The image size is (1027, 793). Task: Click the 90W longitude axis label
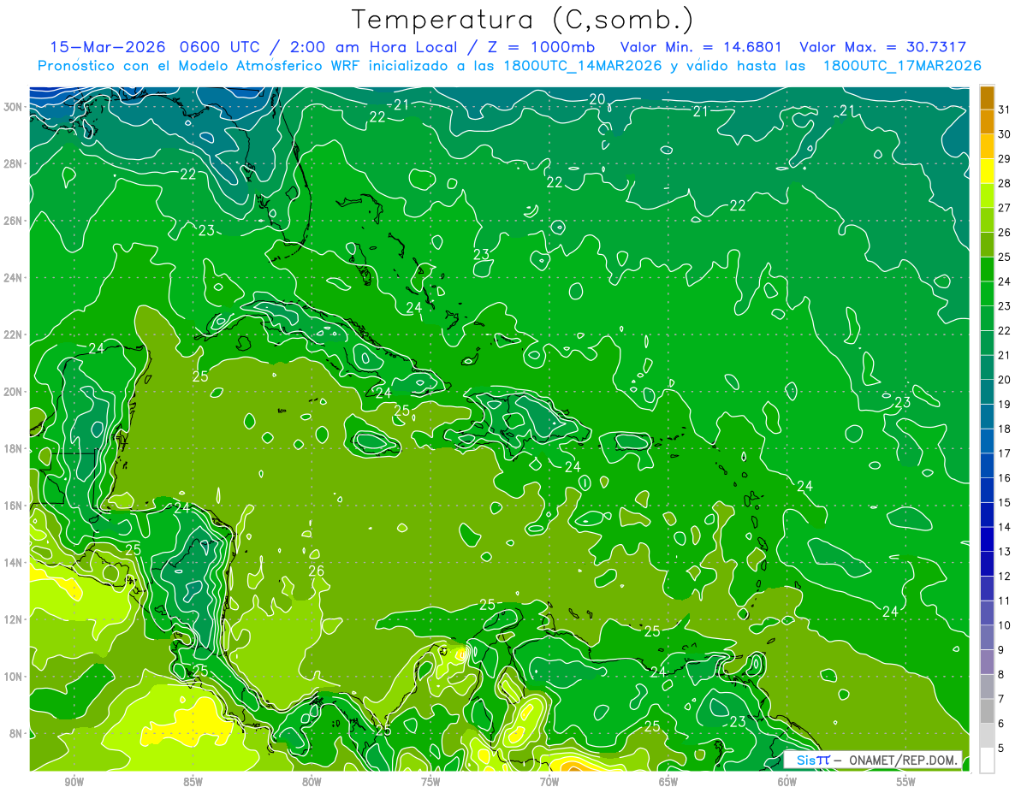[x=74, y=782]
